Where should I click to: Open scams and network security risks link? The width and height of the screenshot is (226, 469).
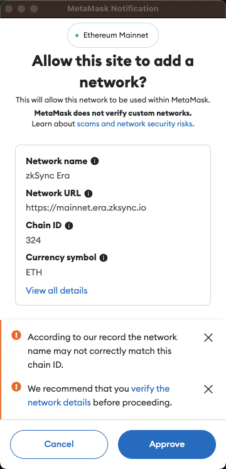coord(134,123)
